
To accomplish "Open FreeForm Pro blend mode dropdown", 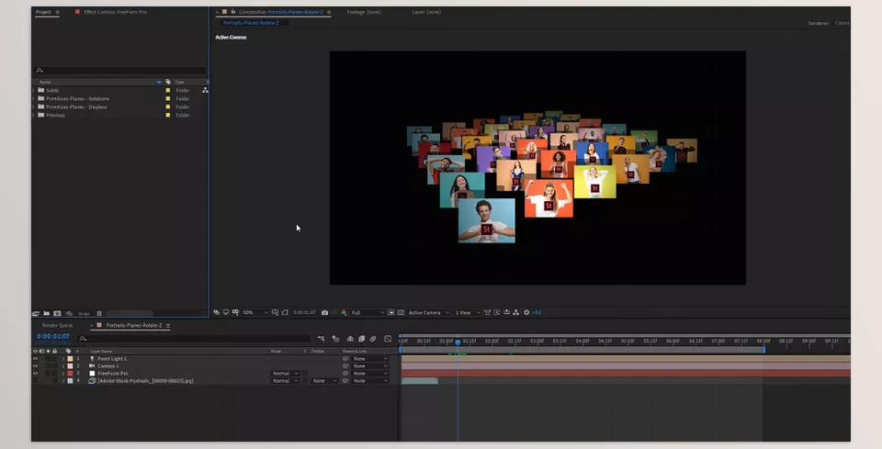I will (x=285, y=373).
